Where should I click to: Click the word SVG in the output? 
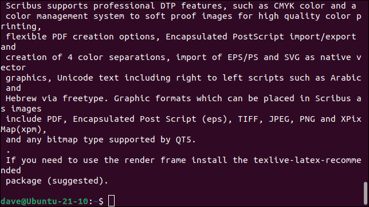pos(292,57)
